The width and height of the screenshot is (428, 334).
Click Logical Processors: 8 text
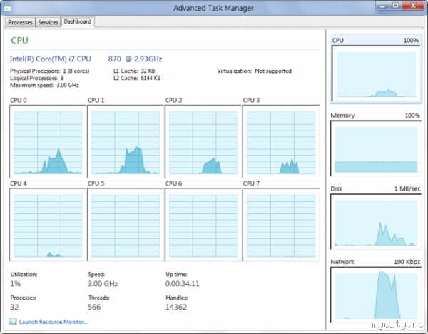tap(37, 78)
